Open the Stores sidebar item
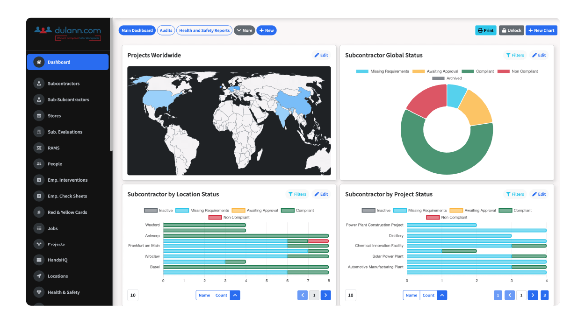 click(x=54, y=116)
